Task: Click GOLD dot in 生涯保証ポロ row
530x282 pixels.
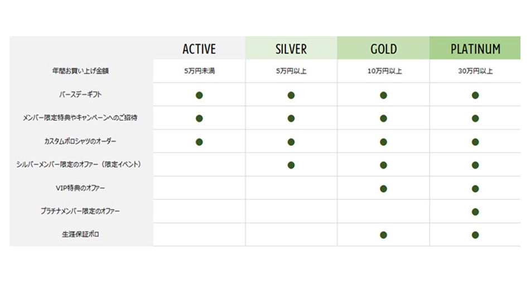Action: click(383, 235)
